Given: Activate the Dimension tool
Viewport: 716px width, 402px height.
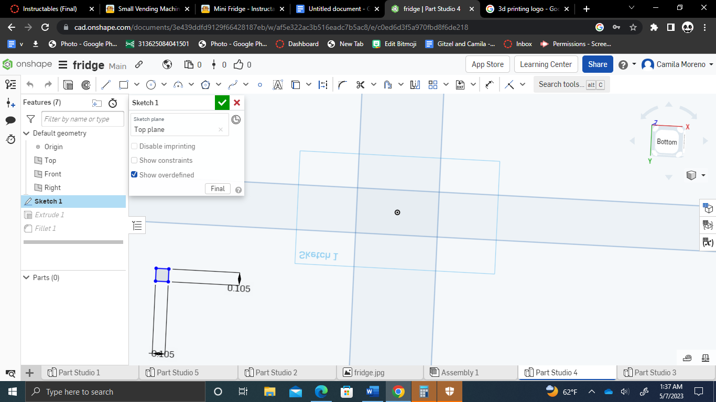Looking at the screenshot, I should tap(322, 84).
